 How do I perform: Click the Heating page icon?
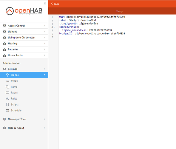(x=4, y=44)
